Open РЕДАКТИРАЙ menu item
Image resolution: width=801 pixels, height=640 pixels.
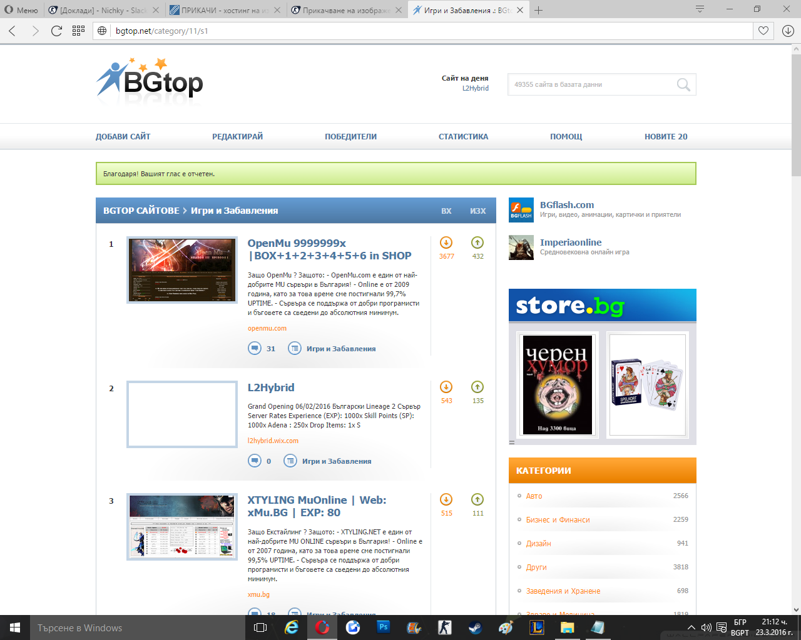[237, 136]
